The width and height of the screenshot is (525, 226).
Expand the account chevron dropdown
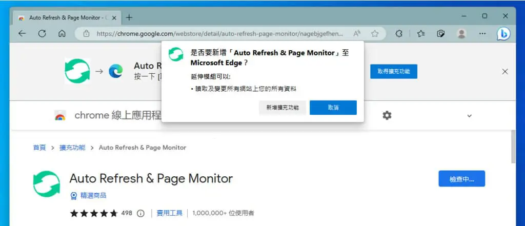[470, 116]
